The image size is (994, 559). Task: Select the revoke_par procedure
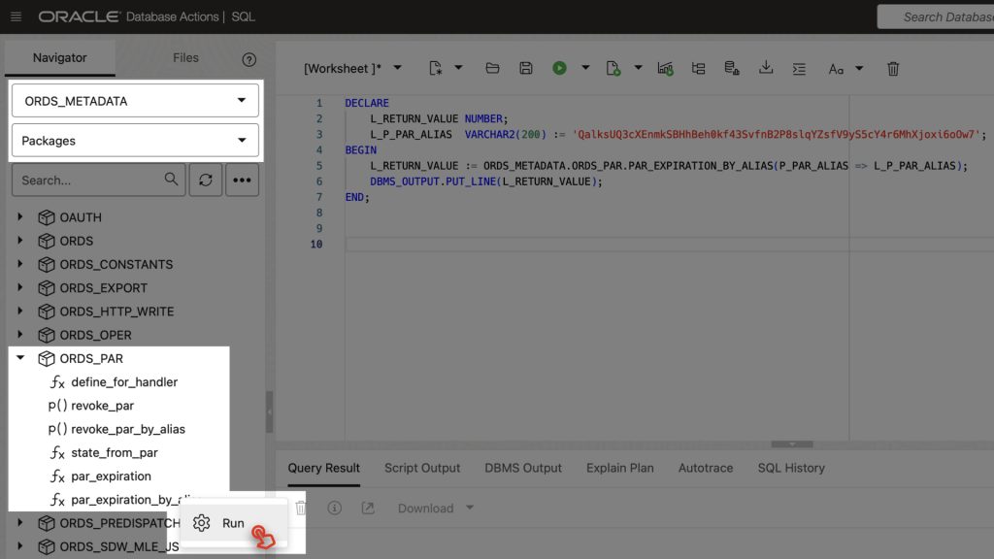(x=102, y=406)
